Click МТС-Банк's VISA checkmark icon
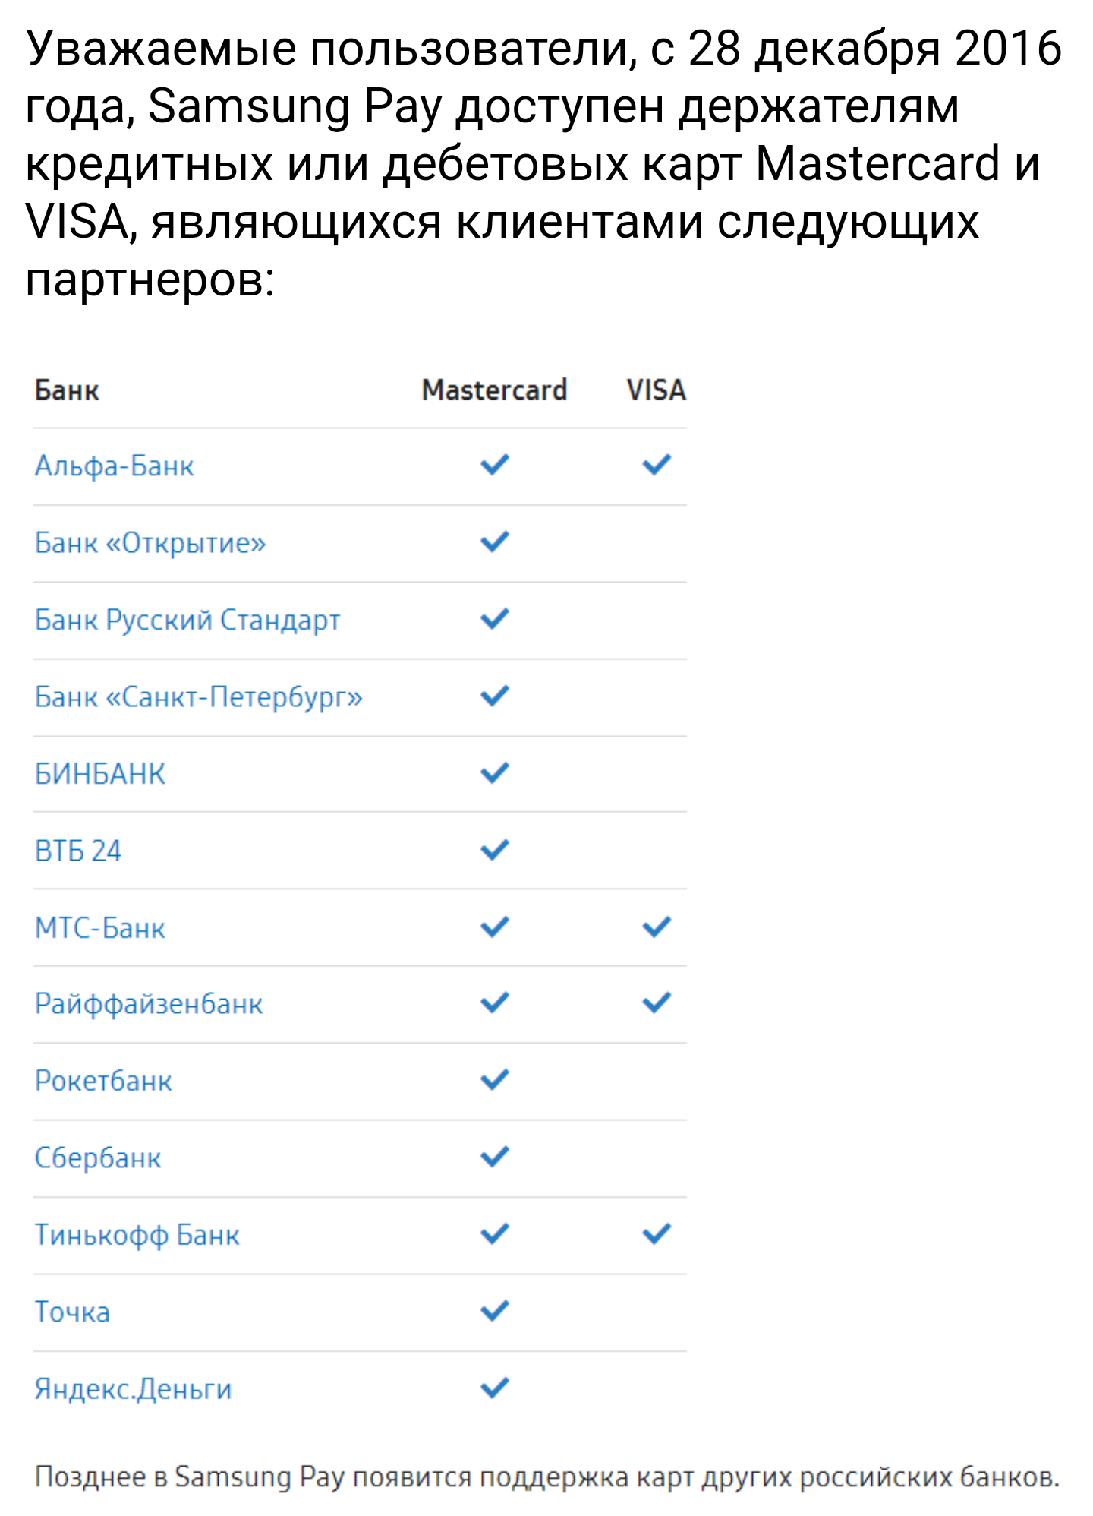The height and width of the screenshot is (1516, 1093). [x=657, y=927]
